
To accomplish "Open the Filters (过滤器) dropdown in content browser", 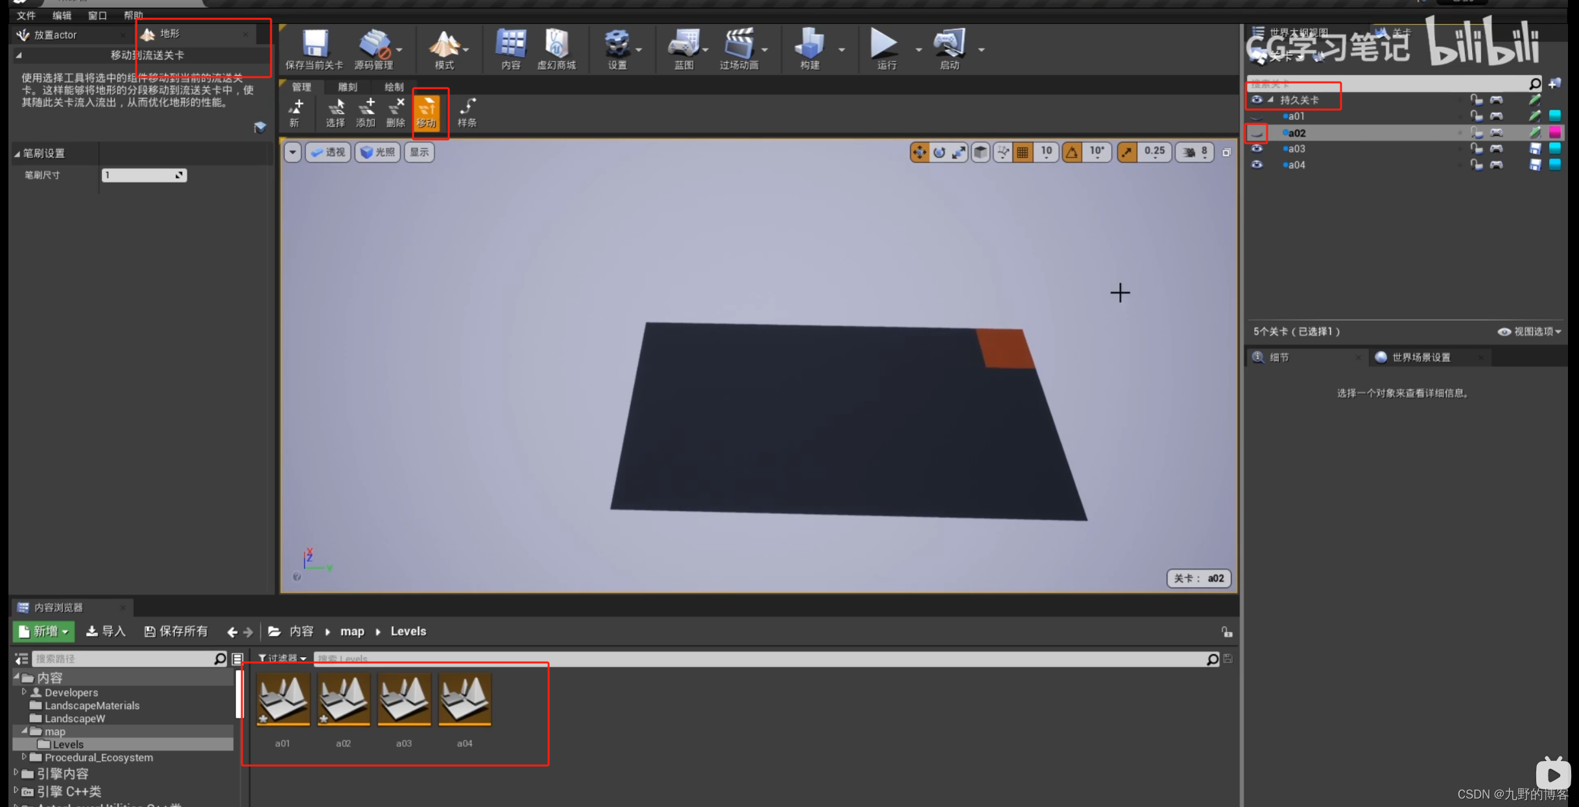I will [x=282, y=658].
